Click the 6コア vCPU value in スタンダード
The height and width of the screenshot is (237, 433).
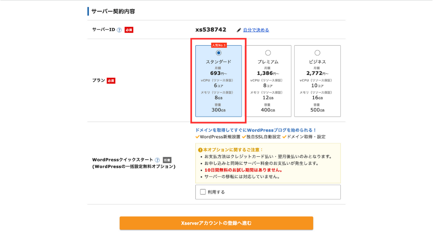click(219, 85)
